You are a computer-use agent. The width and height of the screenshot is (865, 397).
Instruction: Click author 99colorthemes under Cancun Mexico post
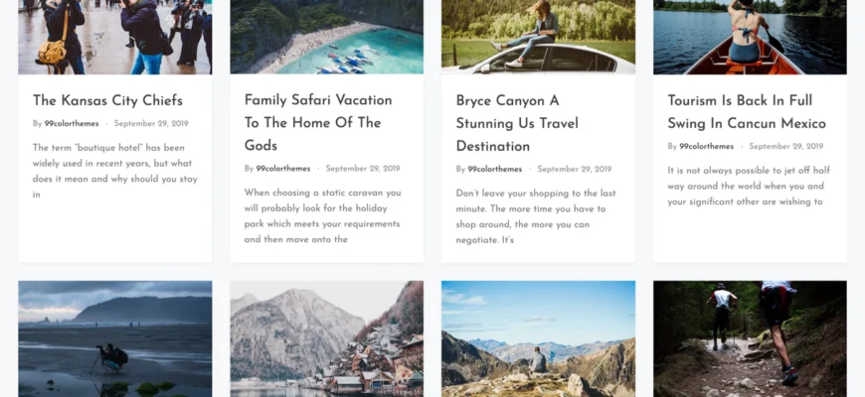pyautogui.click(x=707, y=147)
